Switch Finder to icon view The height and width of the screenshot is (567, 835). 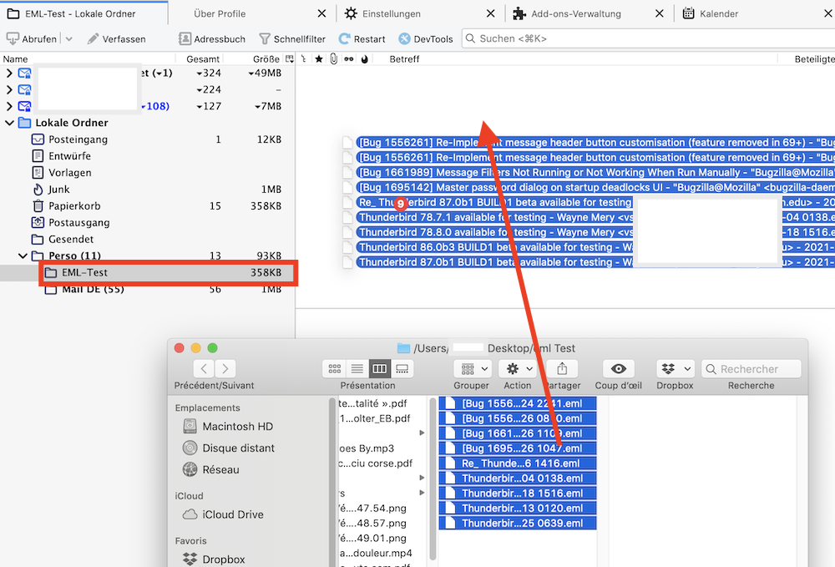[335, 368]
